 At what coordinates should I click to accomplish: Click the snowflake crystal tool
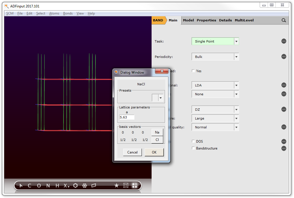click(84, 186)
